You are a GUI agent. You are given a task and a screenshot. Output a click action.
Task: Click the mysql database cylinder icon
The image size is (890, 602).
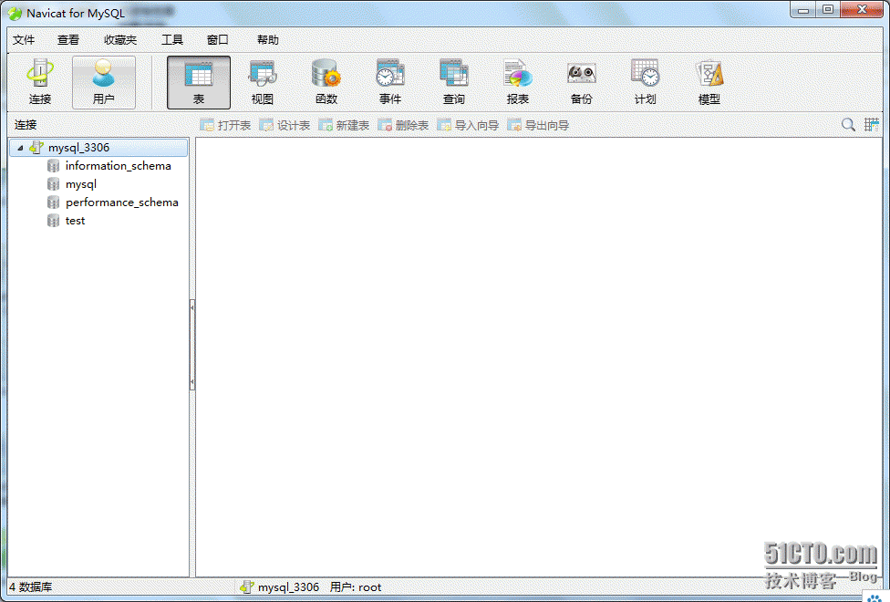pyautogui.click(x=54, y=184)
